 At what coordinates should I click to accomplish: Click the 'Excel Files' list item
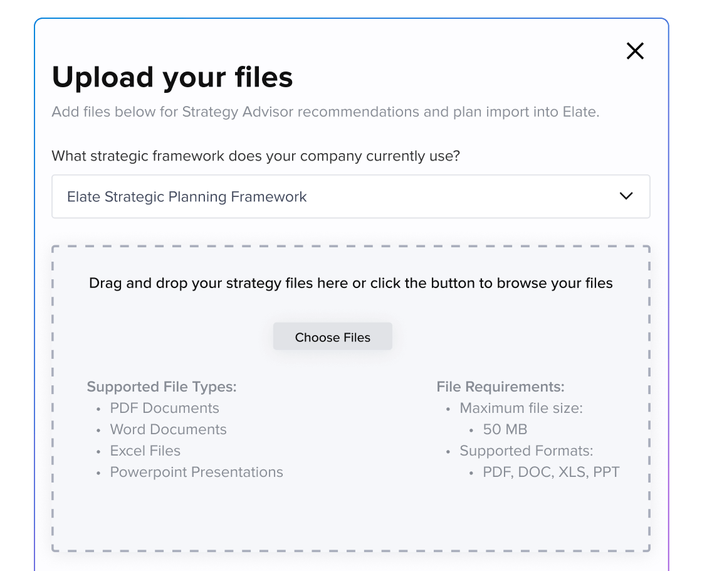click(x=145, y=451)
